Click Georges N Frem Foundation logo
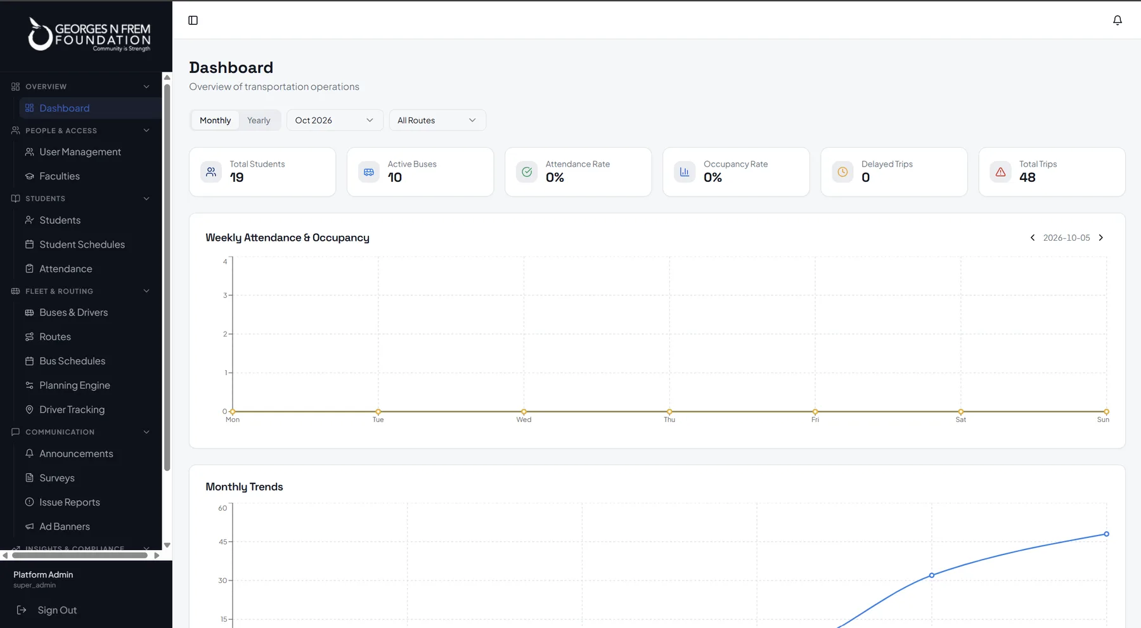This screenshot has height=628, width=1141. [89, 34]
